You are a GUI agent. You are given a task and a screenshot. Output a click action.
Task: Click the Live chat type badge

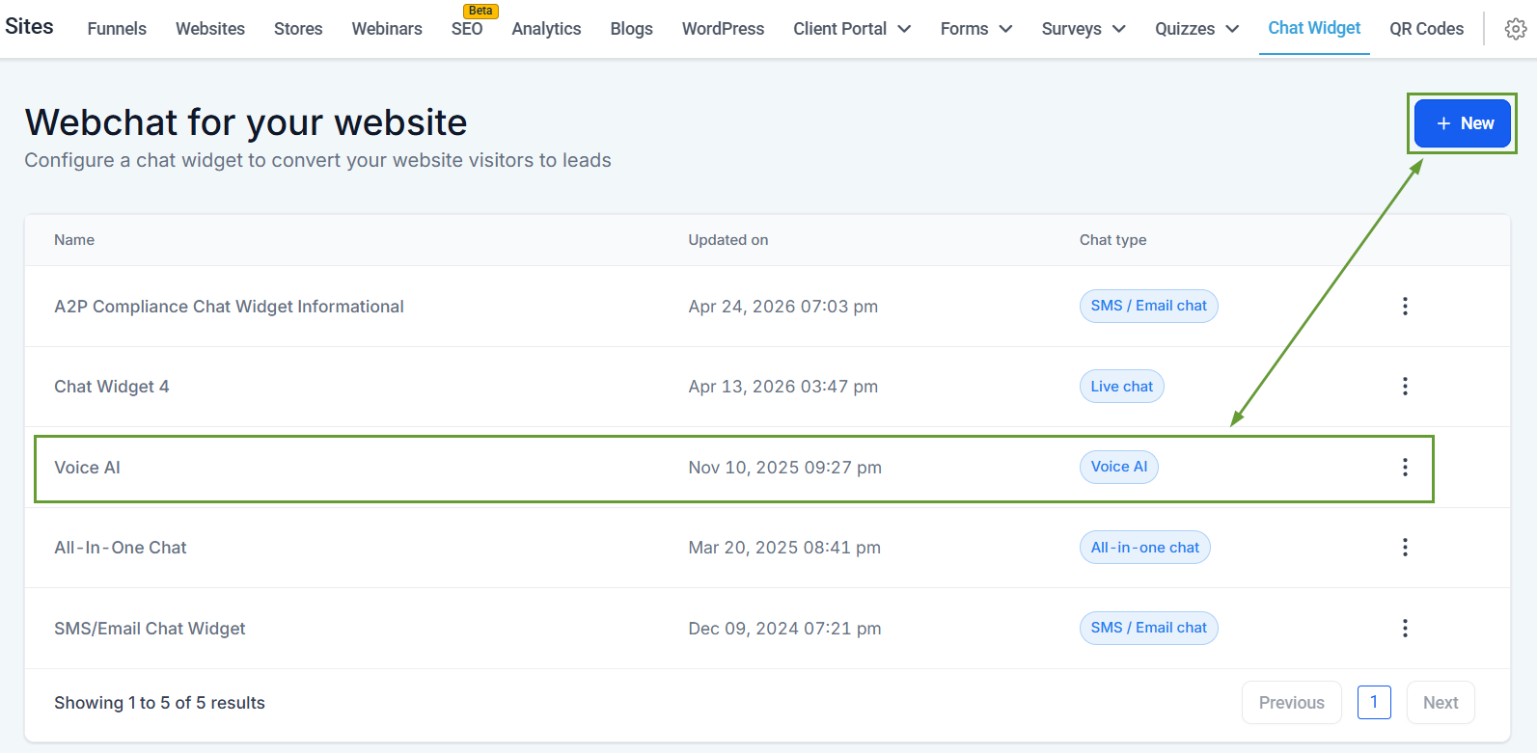[1121, 387]
